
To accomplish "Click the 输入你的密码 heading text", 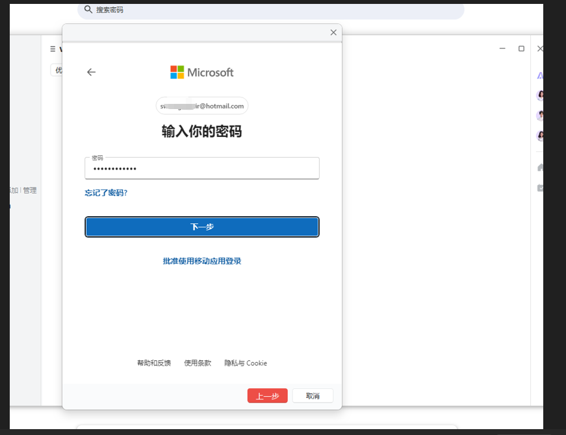I will 202,131.
